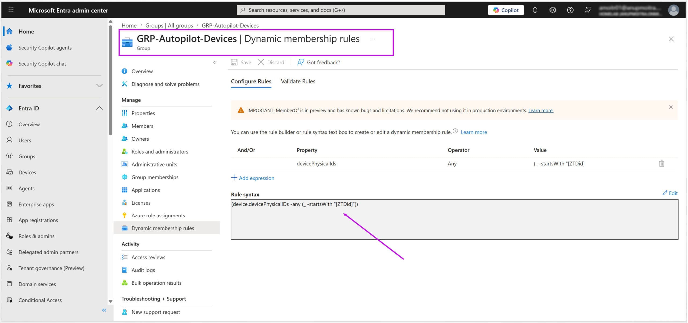Click the Enterprise apps icon
The height and width of the screenshot is (323, 688).
[9, 204]
